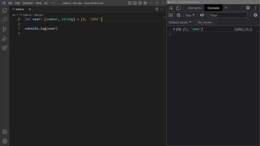Click the console Filter input
Image resolution: width=260 pixels, height=146 pixels.
tap(228, 15)
